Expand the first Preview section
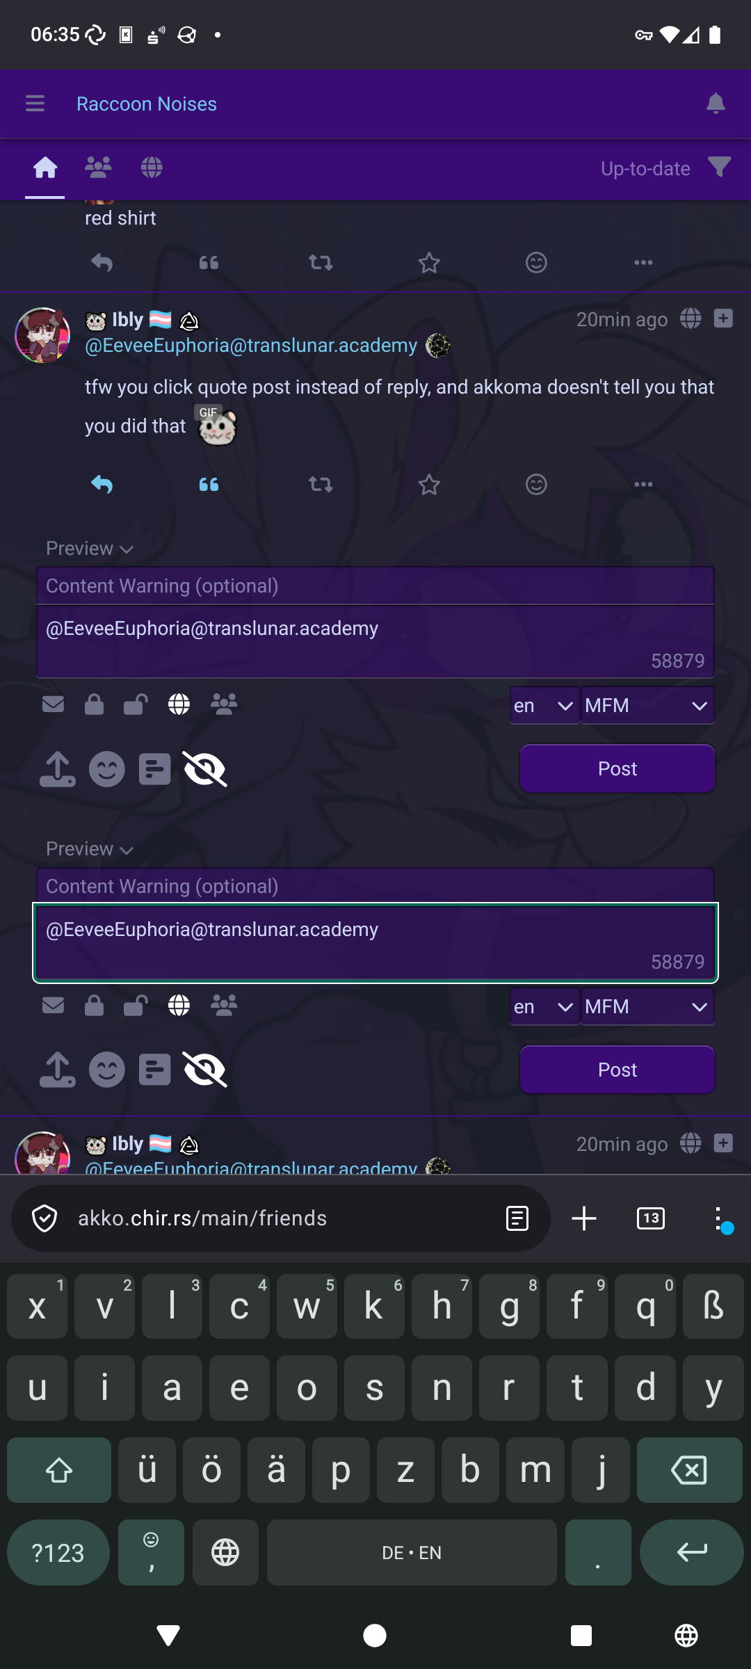The width and height of the screenshot is (751, 1669). pyautogui.click(x=90, y=549)
